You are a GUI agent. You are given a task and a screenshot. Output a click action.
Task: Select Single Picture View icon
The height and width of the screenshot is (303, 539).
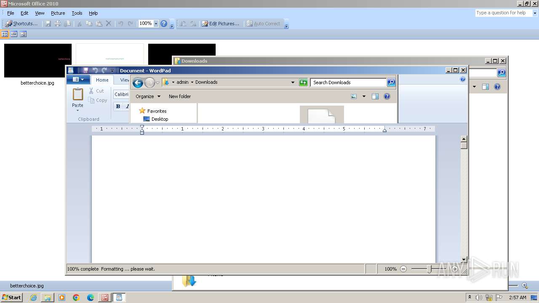(23, 34)
